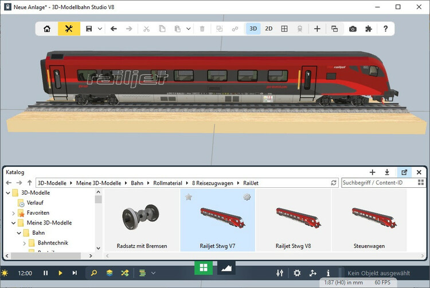Save the layout with the floppy icon
The width and height of the screenshot is (430, 288).
click(x=89, y=29)
